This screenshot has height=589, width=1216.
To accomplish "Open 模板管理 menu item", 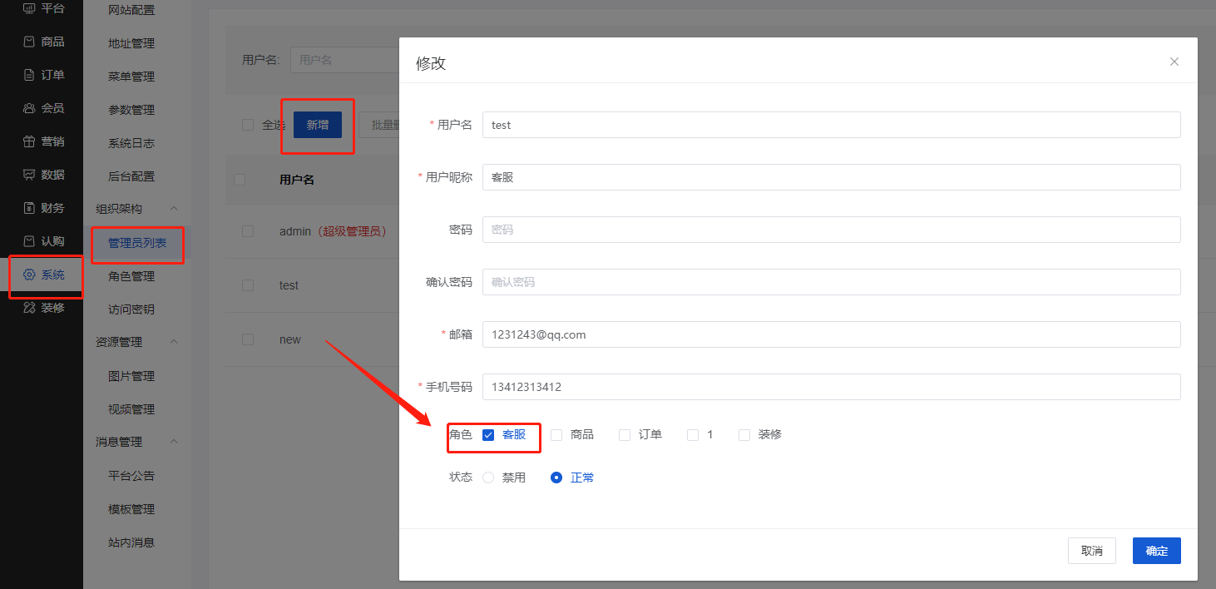I will pyautogui.click(x=131, y=509).
